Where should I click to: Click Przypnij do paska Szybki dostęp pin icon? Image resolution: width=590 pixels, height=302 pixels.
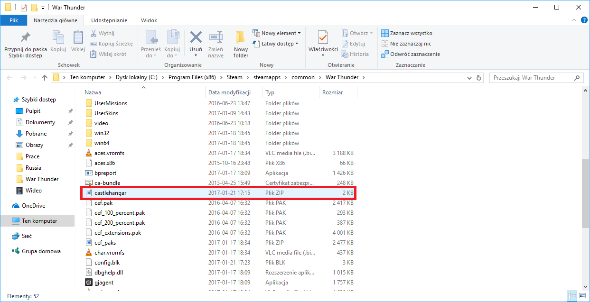[25, 37]
